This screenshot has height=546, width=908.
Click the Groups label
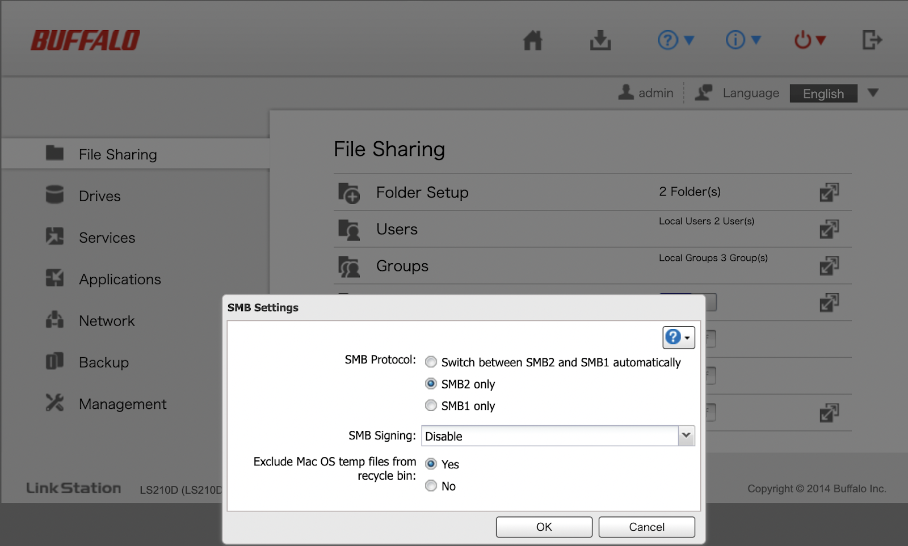pos(402,266)
